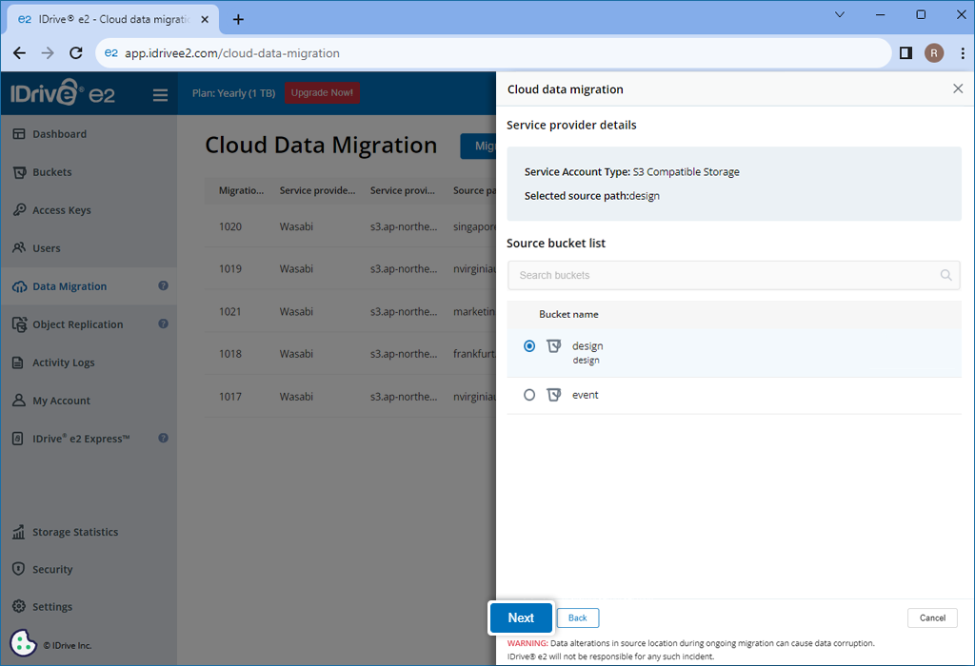Close the Cloud data migration panel
The height and width of the screenshot is (666, 975).
(958, 88)
